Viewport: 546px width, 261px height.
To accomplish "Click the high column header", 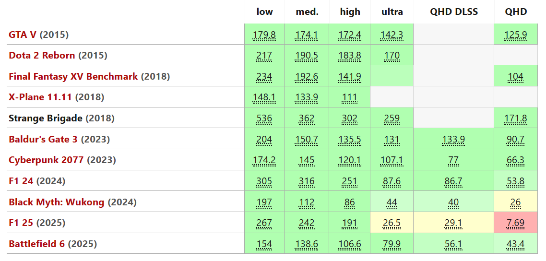I will [350, 12].
